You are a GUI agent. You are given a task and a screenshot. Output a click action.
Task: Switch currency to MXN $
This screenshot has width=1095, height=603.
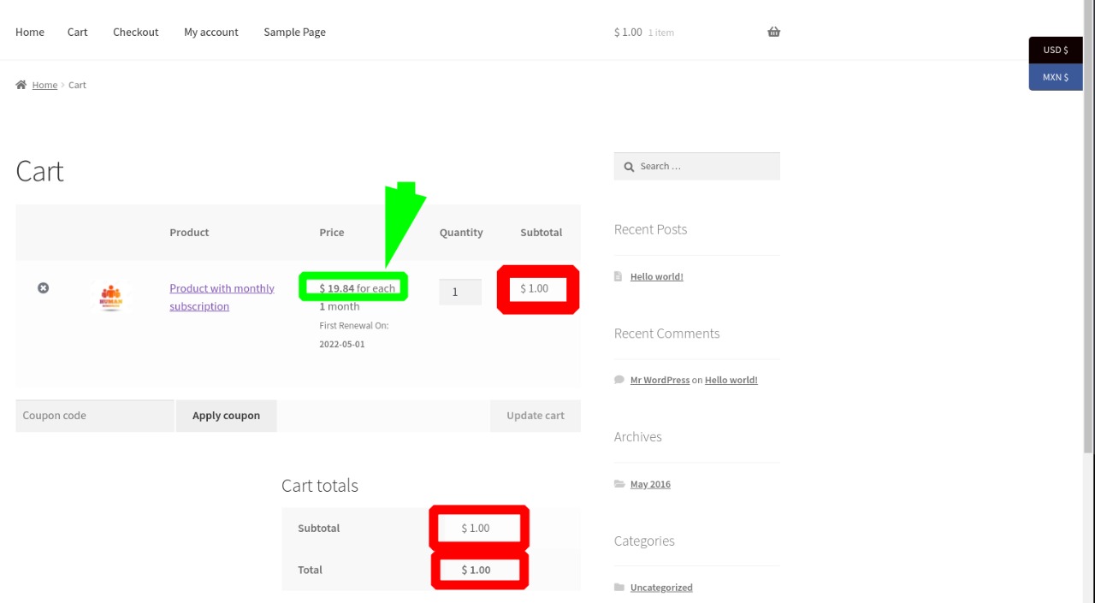click(1055, 77)
